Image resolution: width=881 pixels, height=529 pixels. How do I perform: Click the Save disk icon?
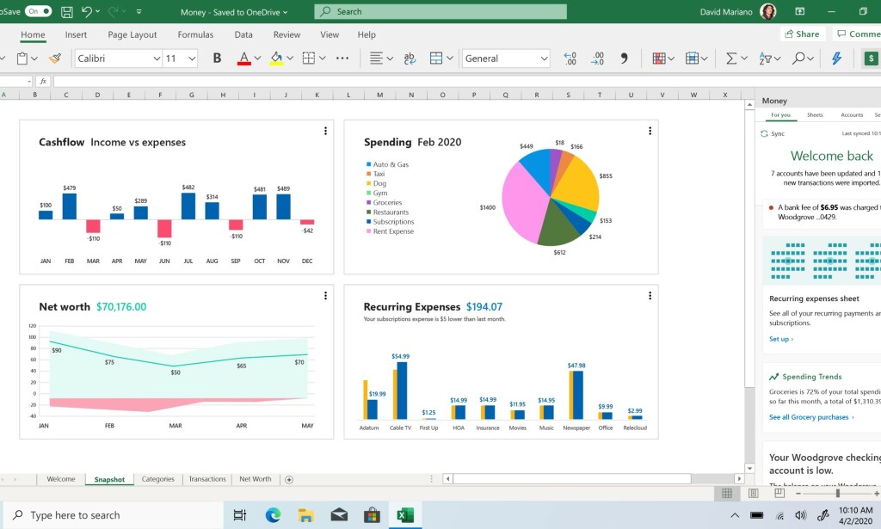(67, 11)
